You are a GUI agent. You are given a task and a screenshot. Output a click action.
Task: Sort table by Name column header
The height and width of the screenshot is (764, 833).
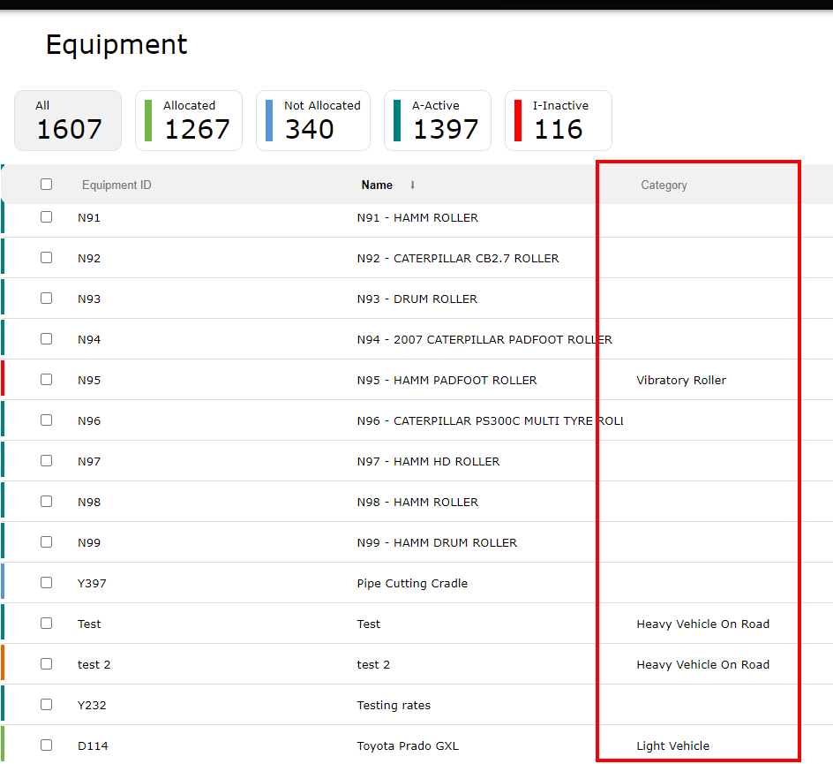point(377,185)
